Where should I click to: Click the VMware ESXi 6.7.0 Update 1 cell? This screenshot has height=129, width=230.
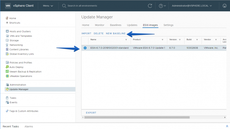149,48
